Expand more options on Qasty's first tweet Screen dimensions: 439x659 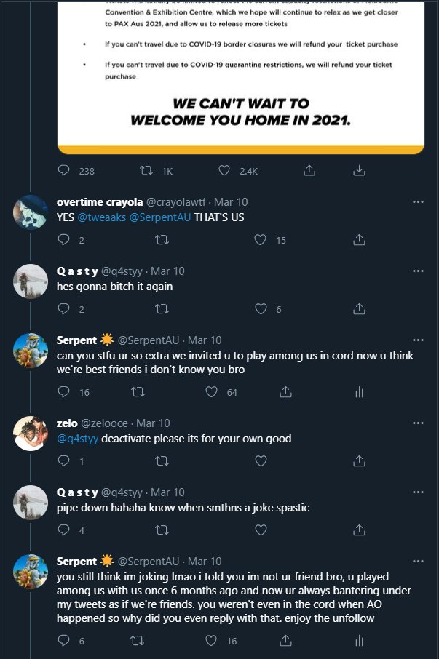(418, 271)
